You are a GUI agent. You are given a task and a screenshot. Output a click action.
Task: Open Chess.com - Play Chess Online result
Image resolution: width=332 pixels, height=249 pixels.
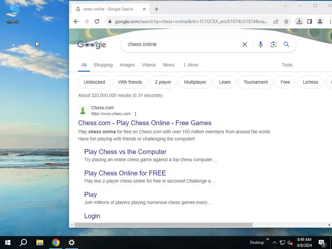145,123
